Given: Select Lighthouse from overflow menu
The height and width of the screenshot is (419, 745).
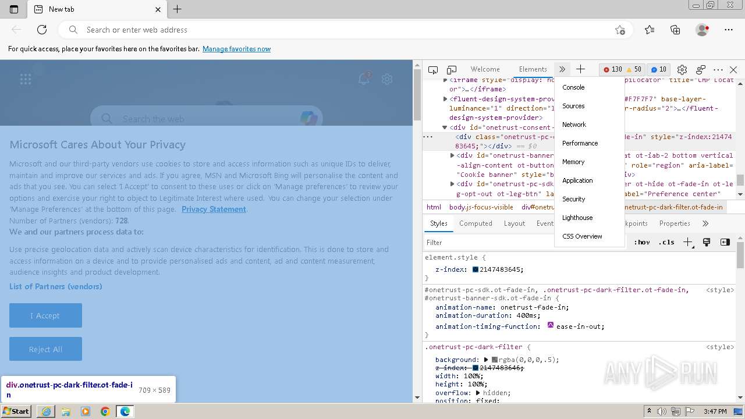Looking at the screenshot, I should pos(590,218).
